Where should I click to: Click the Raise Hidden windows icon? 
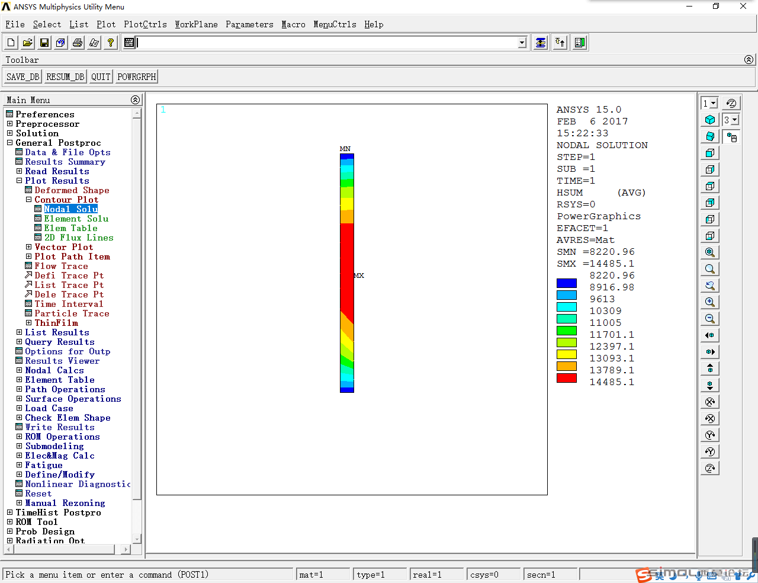[x=541, y=43]
